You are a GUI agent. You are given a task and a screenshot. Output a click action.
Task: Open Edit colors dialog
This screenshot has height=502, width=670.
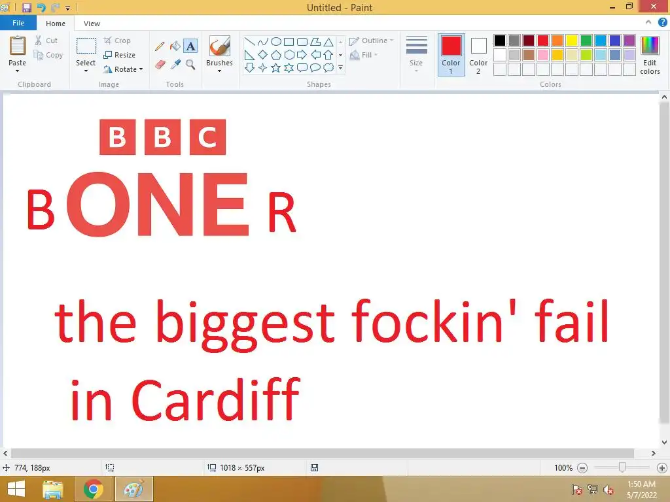coord(650,55)
